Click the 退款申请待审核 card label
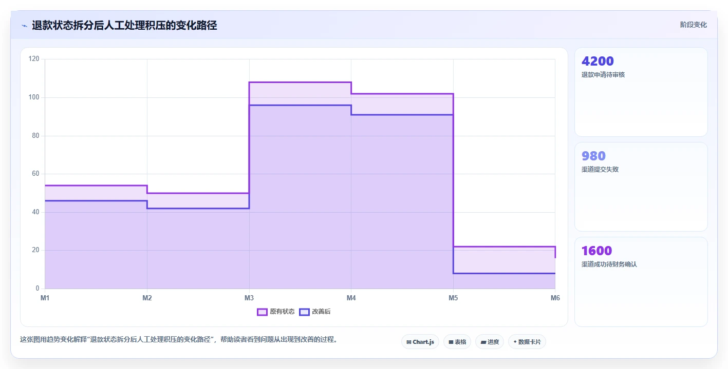Viewport: 728px width, 369px height. coord(603,75)
